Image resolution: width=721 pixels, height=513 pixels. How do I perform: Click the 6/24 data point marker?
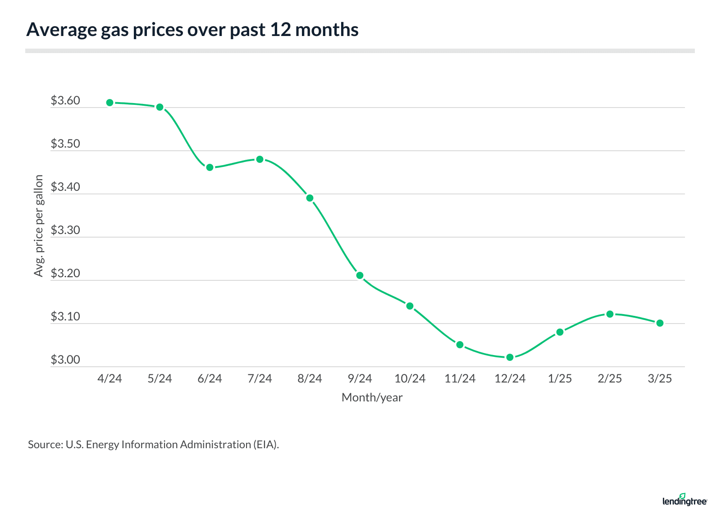pyautogui.click(x=210, y=167)
